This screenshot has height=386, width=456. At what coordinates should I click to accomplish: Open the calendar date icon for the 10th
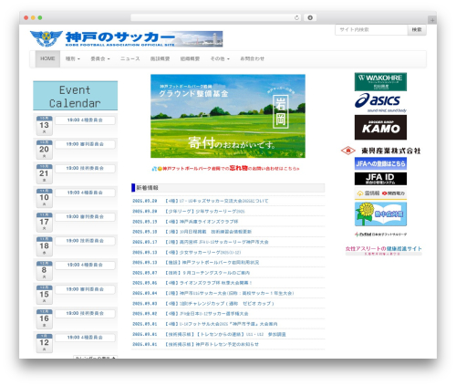coord(45,198)
